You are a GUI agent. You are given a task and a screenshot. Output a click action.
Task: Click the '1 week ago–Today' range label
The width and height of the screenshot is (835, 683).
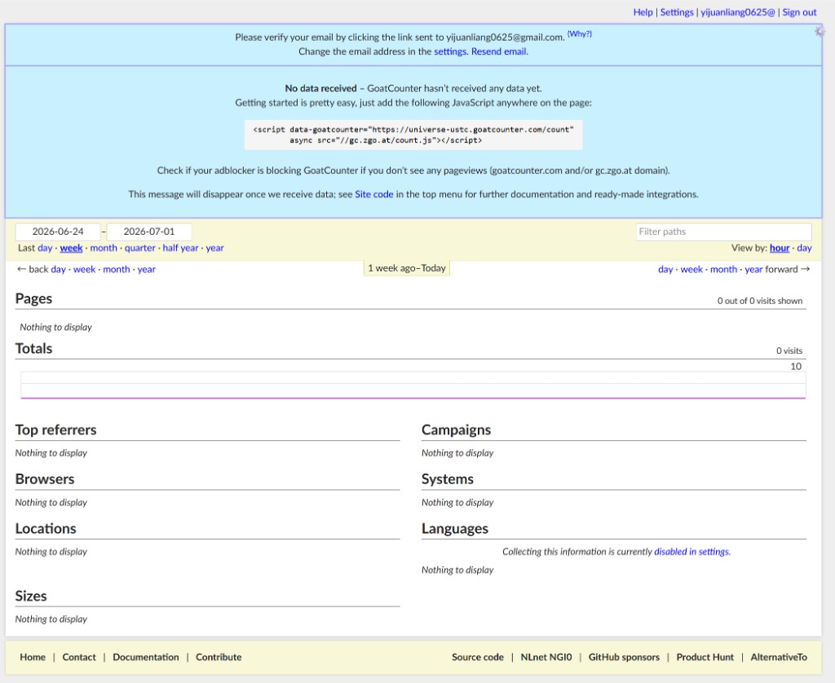click(x=407, y=268)
